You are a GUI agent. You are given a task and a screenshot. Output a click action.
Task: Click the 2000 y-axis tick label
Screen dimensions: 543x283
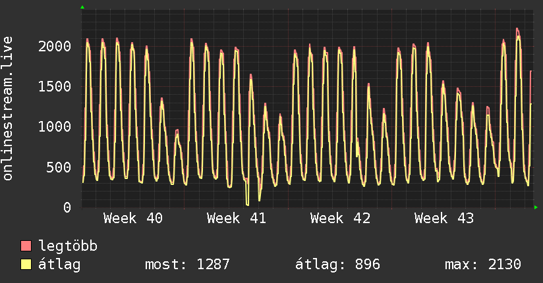pos(55,46)
